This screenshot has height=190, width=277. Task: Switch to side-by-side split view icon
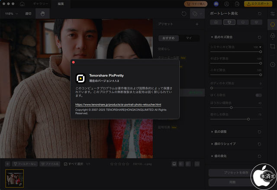[x=197, y=164]
